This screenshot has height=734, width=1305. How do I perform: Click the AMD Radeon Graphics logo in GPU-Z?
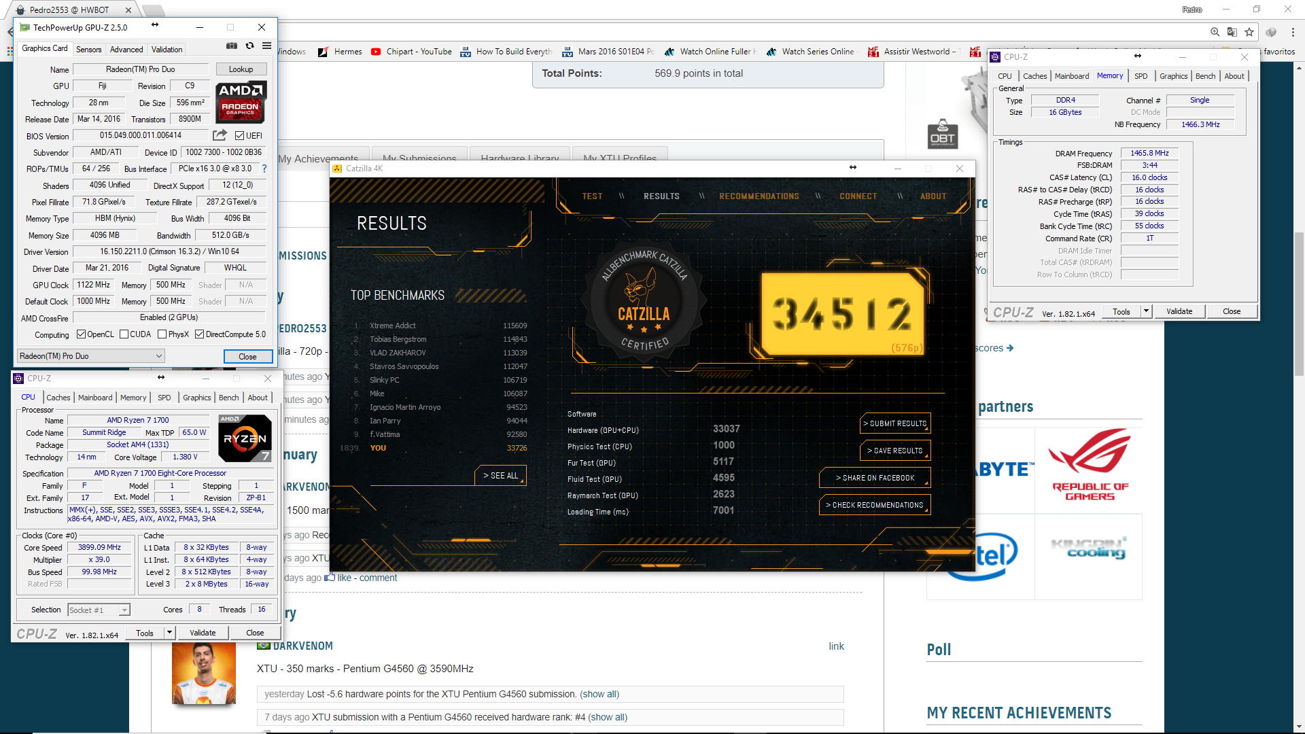241,102
